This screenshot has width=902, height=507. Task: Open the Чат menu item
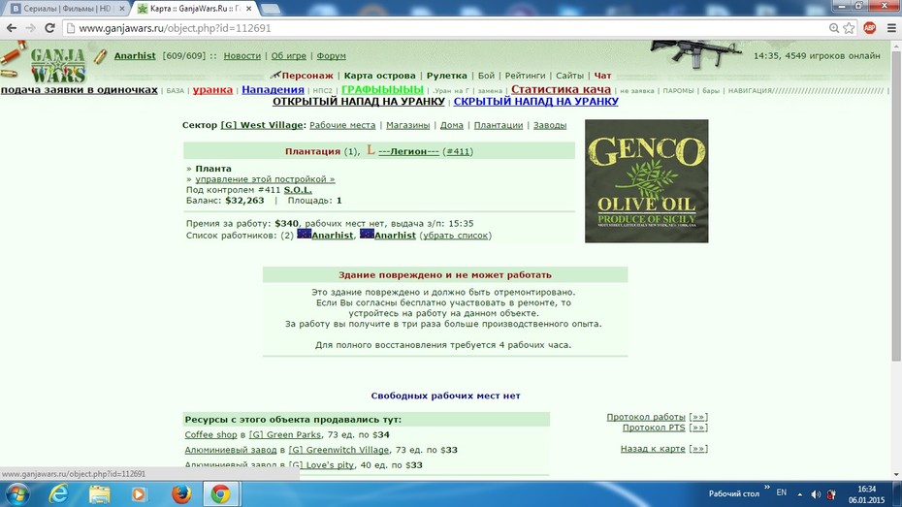pyautogui.click(x=602, y=76)
